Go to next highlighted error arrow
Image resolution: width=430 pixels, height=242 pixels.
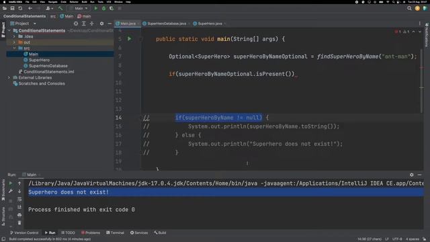[x=419, y=32]
